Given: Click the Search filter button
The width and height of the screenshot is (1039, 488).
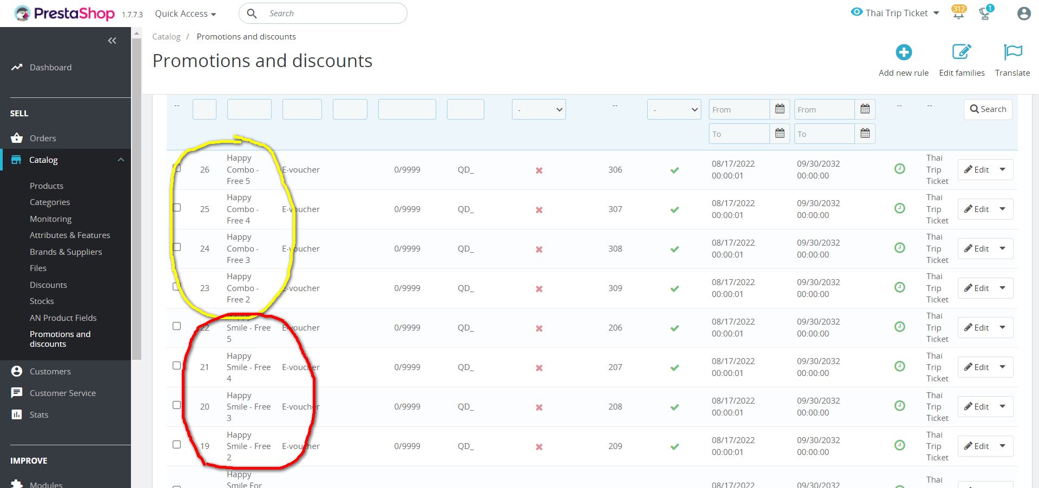Looking at the screenshot, I should 988,109.
